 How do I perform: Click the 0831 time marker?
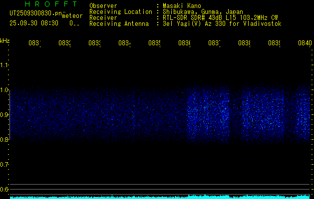click(34, 43)
